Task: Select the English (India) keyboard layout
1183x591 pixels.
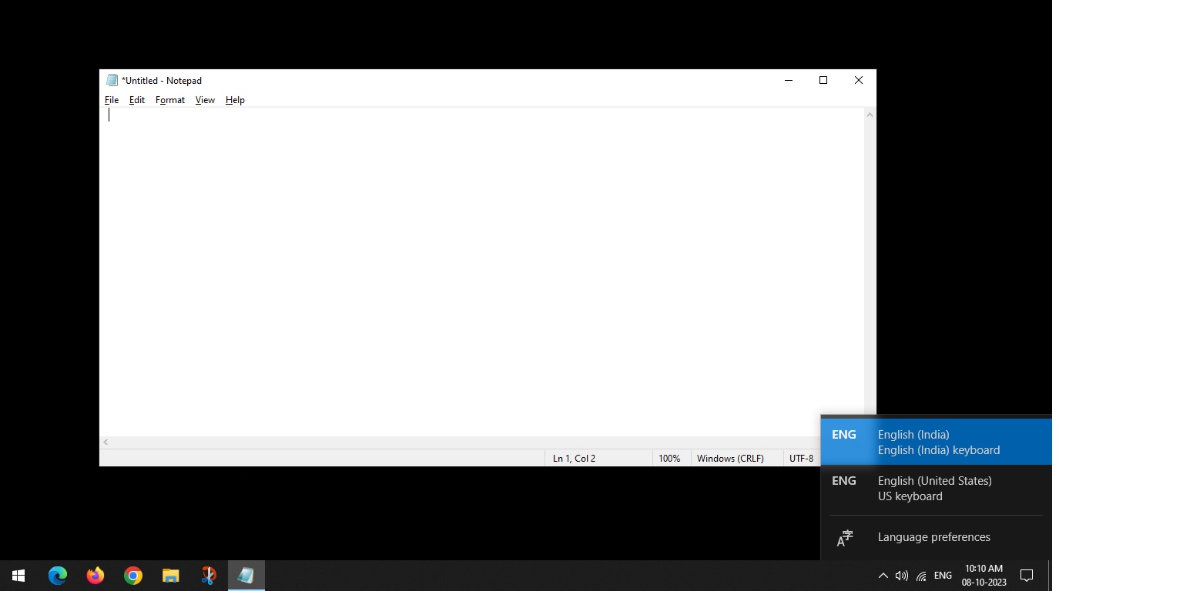Action: point(938,442)
